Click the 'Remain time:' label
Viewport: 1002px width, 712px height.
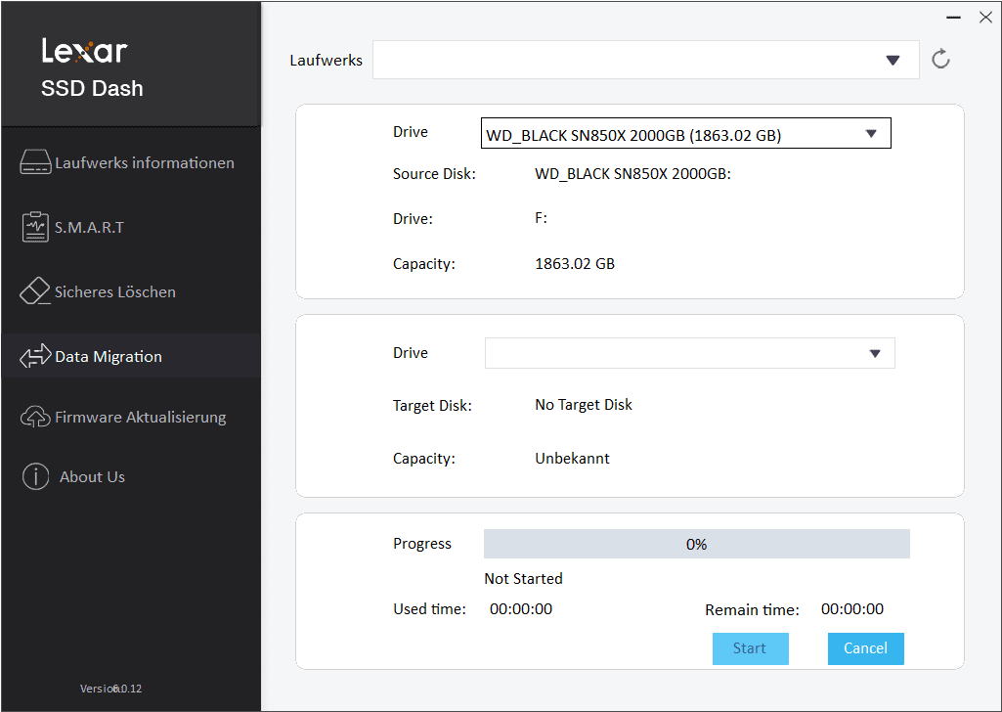click(752, 609)
